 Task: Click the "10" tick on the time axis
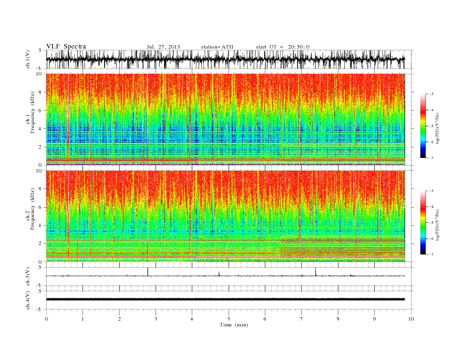coord(411,319)
